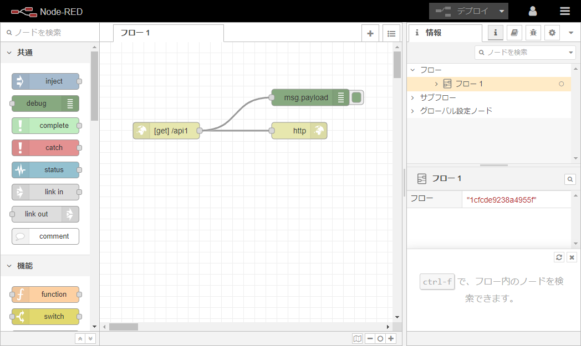The width and height of the screenshot is (581, 346).
Task: Toggle the navigator map view
Action: click(358, 338)
